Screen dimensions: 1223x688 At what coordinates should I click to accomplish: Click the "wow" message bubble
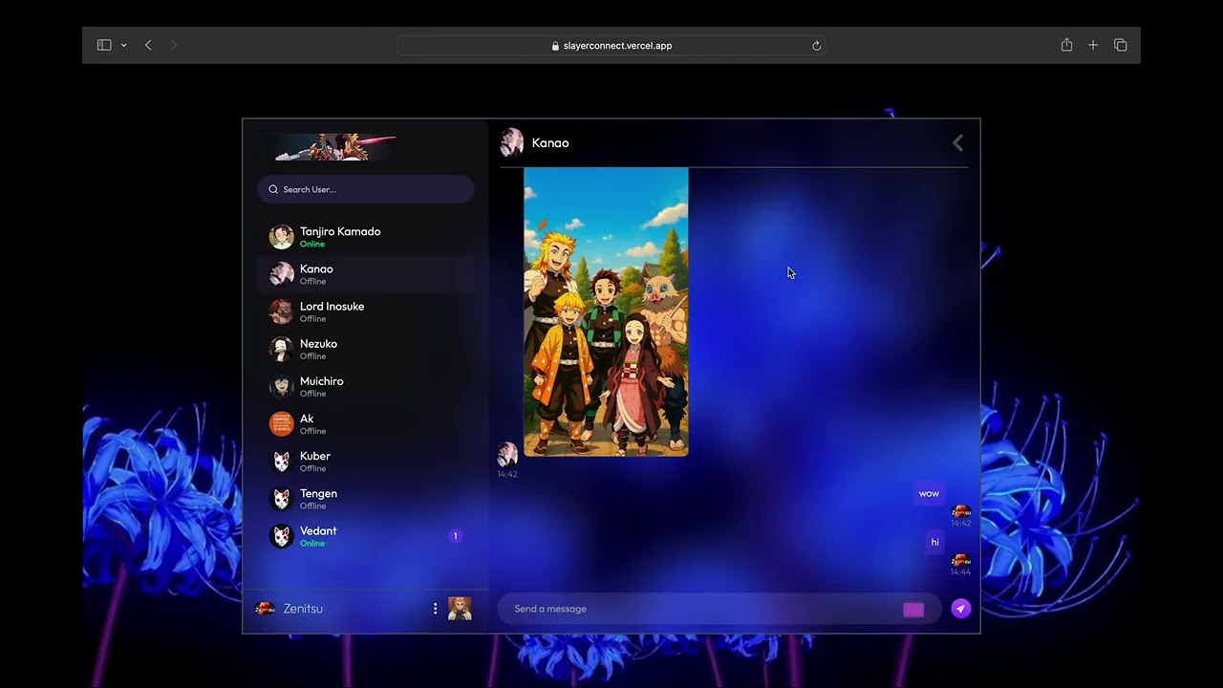tap(929, 494)
